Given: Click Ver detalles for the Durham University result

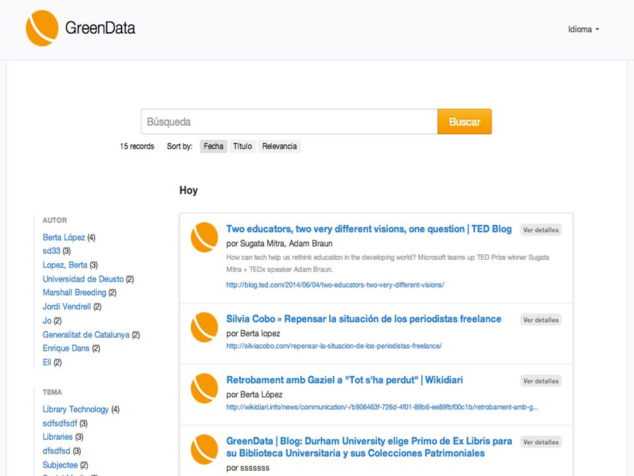Looking at the screenshot, I should click(541, 442).
